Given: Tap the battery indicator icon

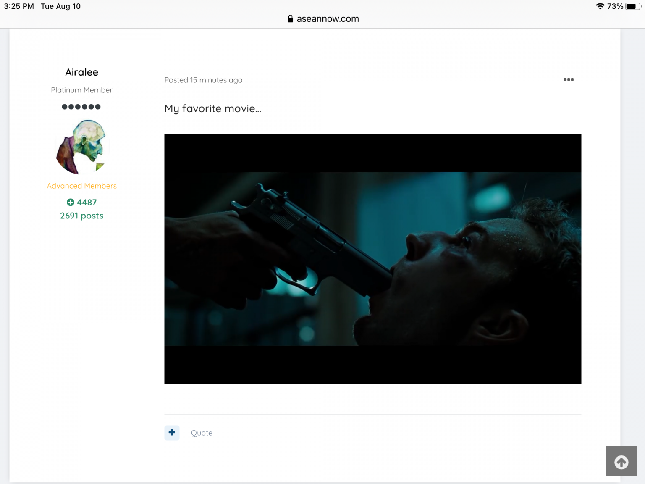Looking at the screenshot, I should click(633, 6).
